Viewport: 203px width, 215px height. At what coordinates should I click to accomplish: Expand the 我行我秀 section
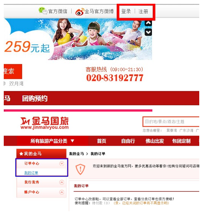pos(62,182)
